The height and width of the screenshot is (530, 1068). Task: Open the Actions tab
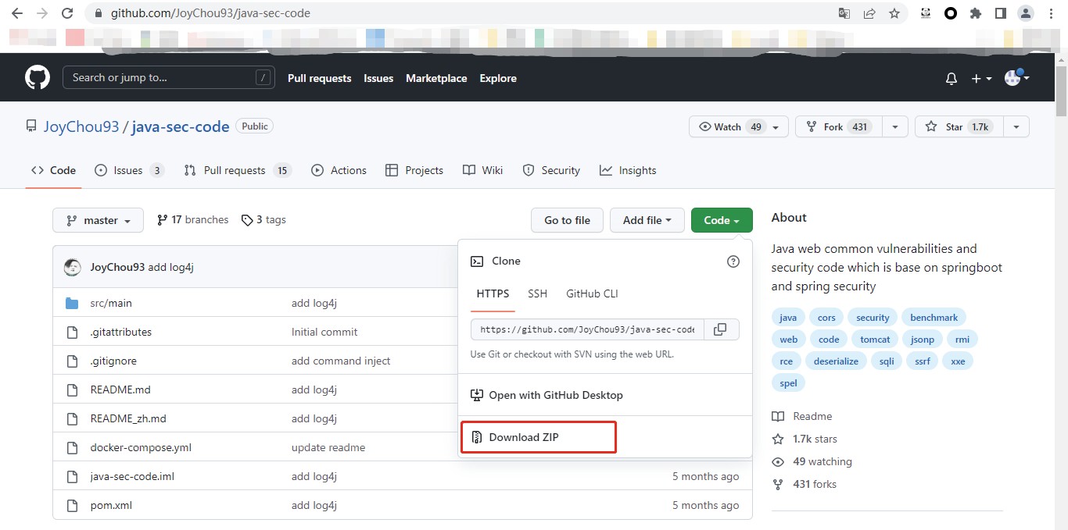[x=339, y=170]
